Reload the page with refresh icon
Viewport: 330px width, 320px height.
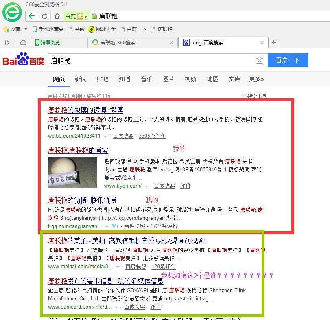pyautogui.click(x=44, y=16)
